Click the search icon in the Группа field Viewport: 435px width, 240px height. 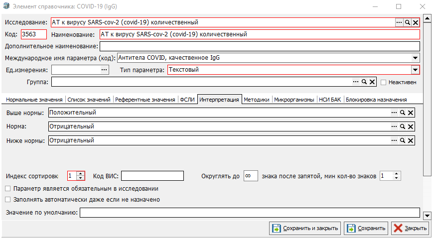(364, 82)
